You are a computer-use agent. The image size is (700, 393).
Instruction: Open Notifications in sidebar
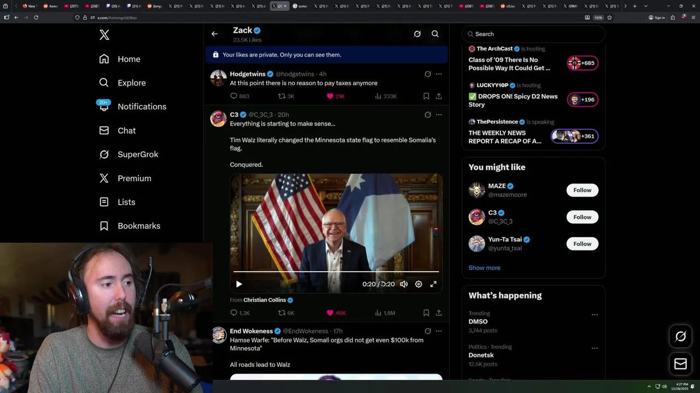pos(132,106)
